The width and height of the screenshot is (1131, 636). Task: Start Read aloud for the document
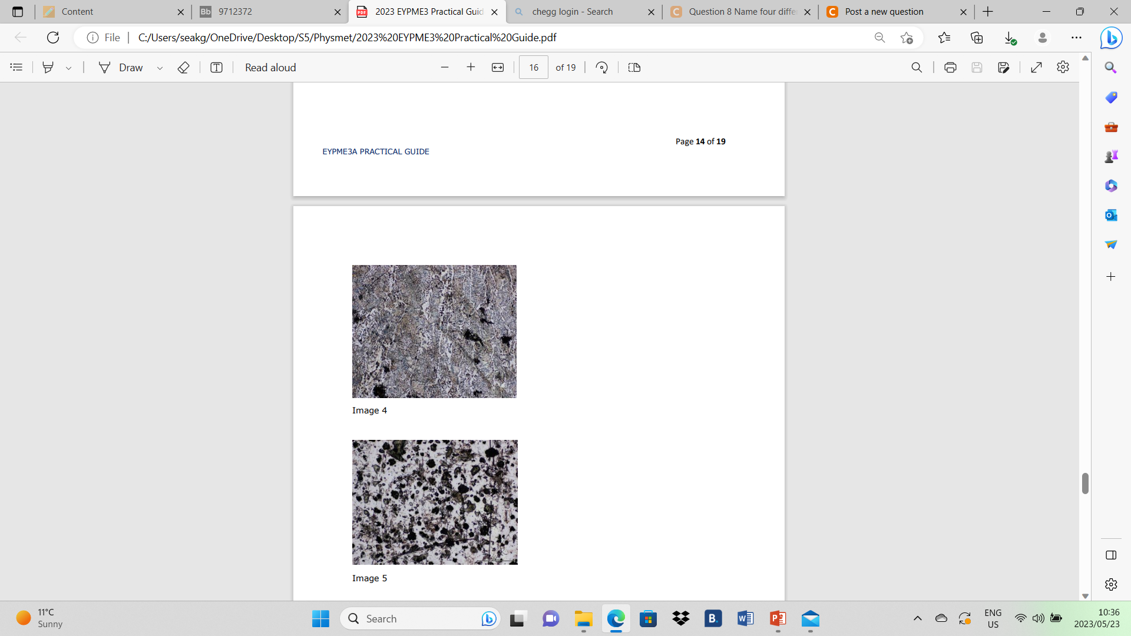270,67
